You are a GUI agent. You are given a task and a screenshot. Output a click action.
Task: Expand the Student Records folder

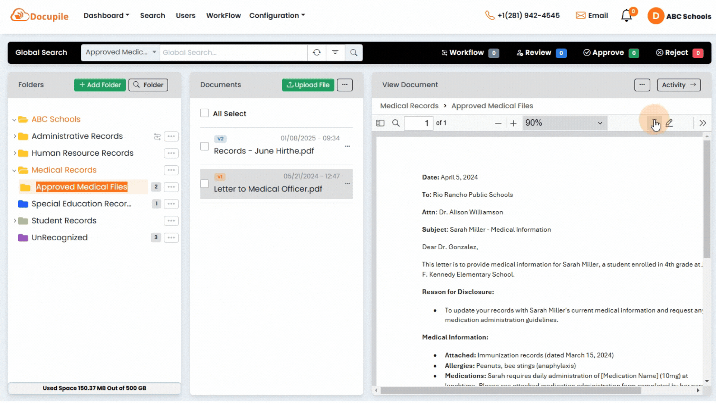[x=14, y=221]
